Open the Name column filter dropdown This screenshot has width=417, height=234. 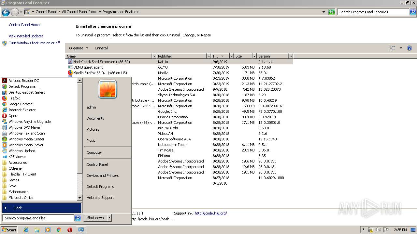click(x=154, y=56)
